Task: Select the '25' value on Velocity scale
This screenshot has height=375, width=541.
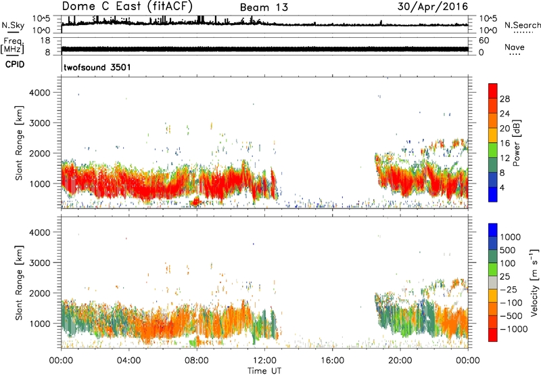Action: [x=504, y=276]
